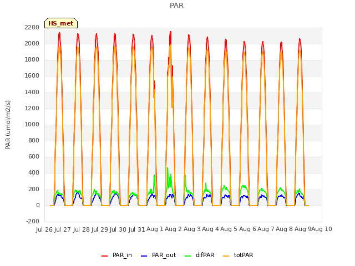The height and width of the screenshot is (266, 355).
Task: Click the blue PAR_out legend swatch
Action: (144, 255)
